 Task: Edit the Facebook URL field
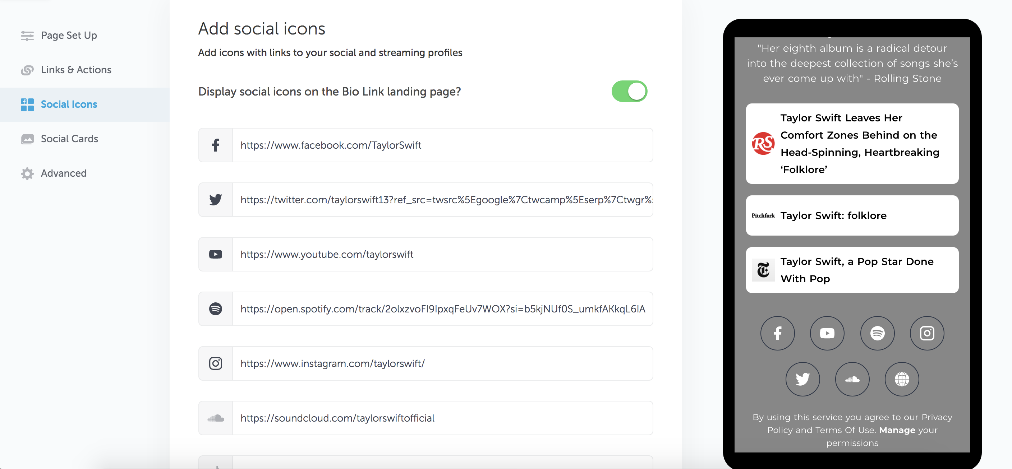point(442,145)
